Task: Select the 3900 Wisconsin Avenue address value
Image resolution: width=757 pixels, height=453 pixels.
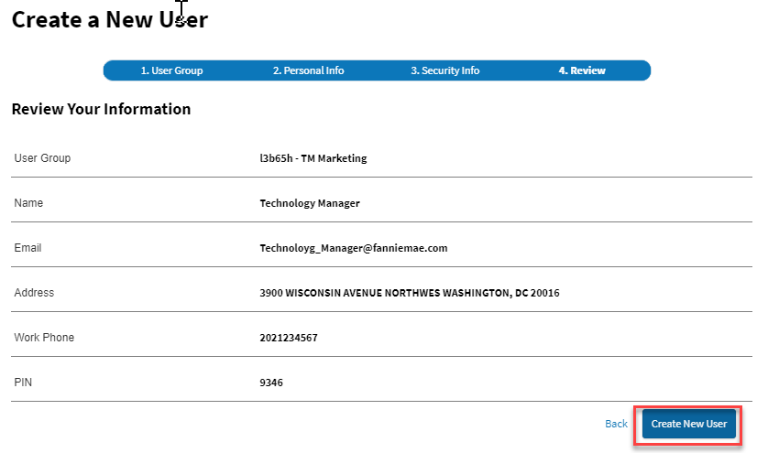Action: [410, 293]
